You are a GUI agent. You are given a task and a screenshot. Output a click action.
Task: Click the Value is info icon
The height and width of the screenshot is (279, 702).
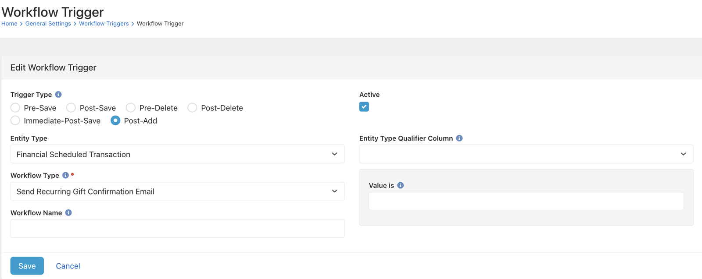401,185
